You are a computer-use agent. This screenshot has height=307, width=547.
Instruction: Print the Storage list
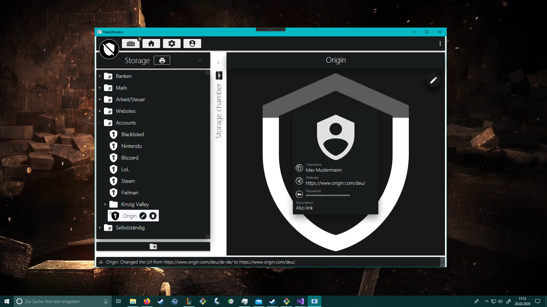pyautogui.click(x=162, y=60)
